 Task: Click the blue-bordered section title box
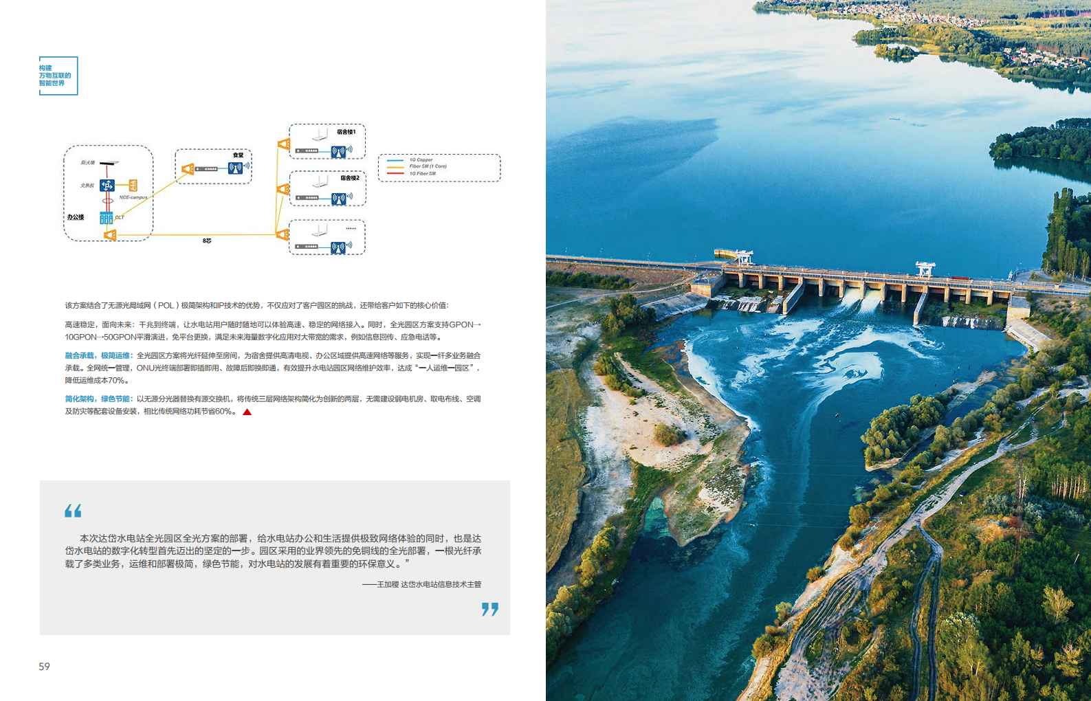pyautogui.click(x=58, y=76)
